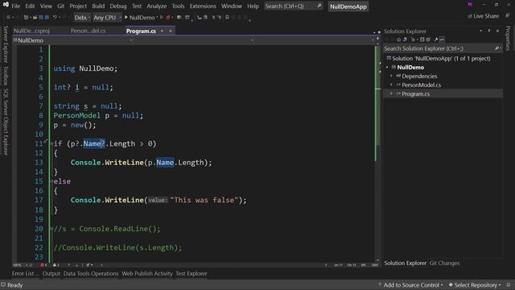
Task: Collapse the if block on line 11
Action: (51, 143)
